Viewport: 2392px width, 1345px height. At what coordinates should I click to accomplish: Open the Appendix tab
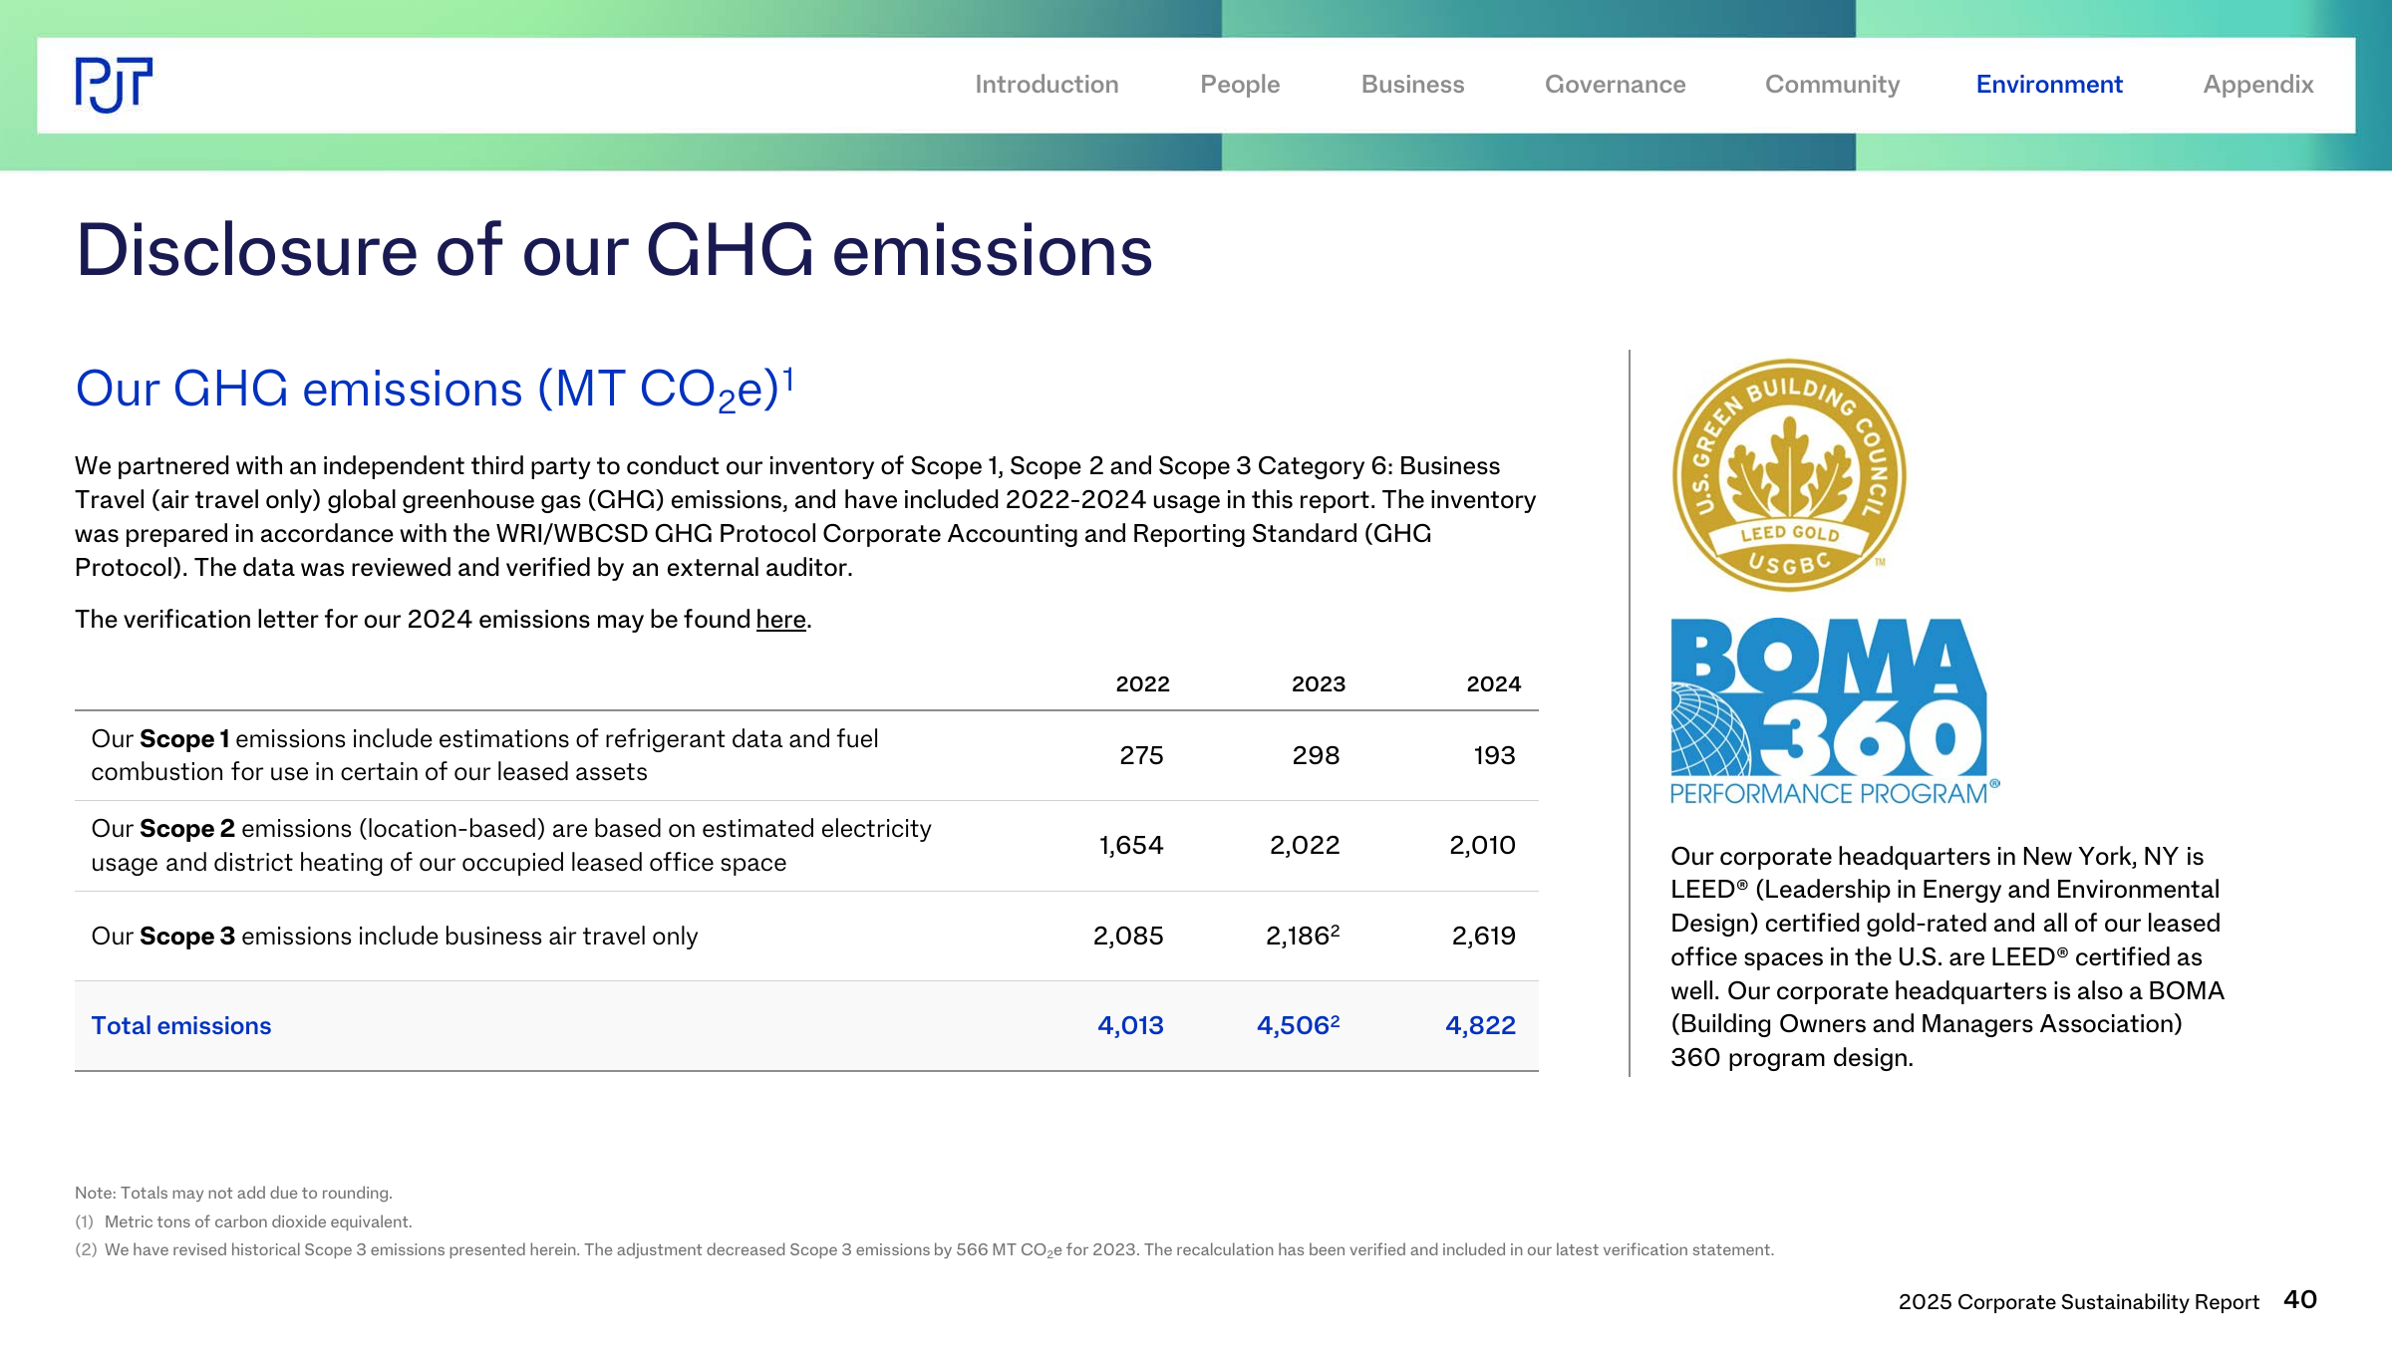point(2258,85)
